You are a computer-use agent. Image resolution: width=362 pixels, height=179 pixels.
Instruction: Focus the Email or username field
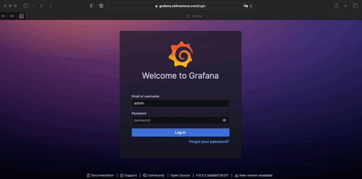pos(180,103)
